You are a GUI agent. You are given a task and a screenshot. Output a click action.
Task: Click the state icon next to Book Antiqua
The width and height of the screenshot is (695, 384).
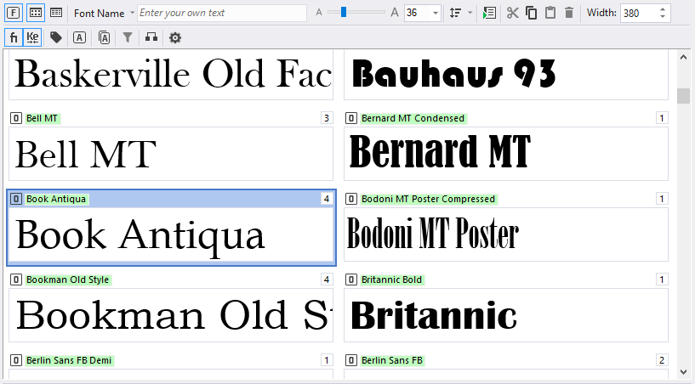click(x=16, y=199)
